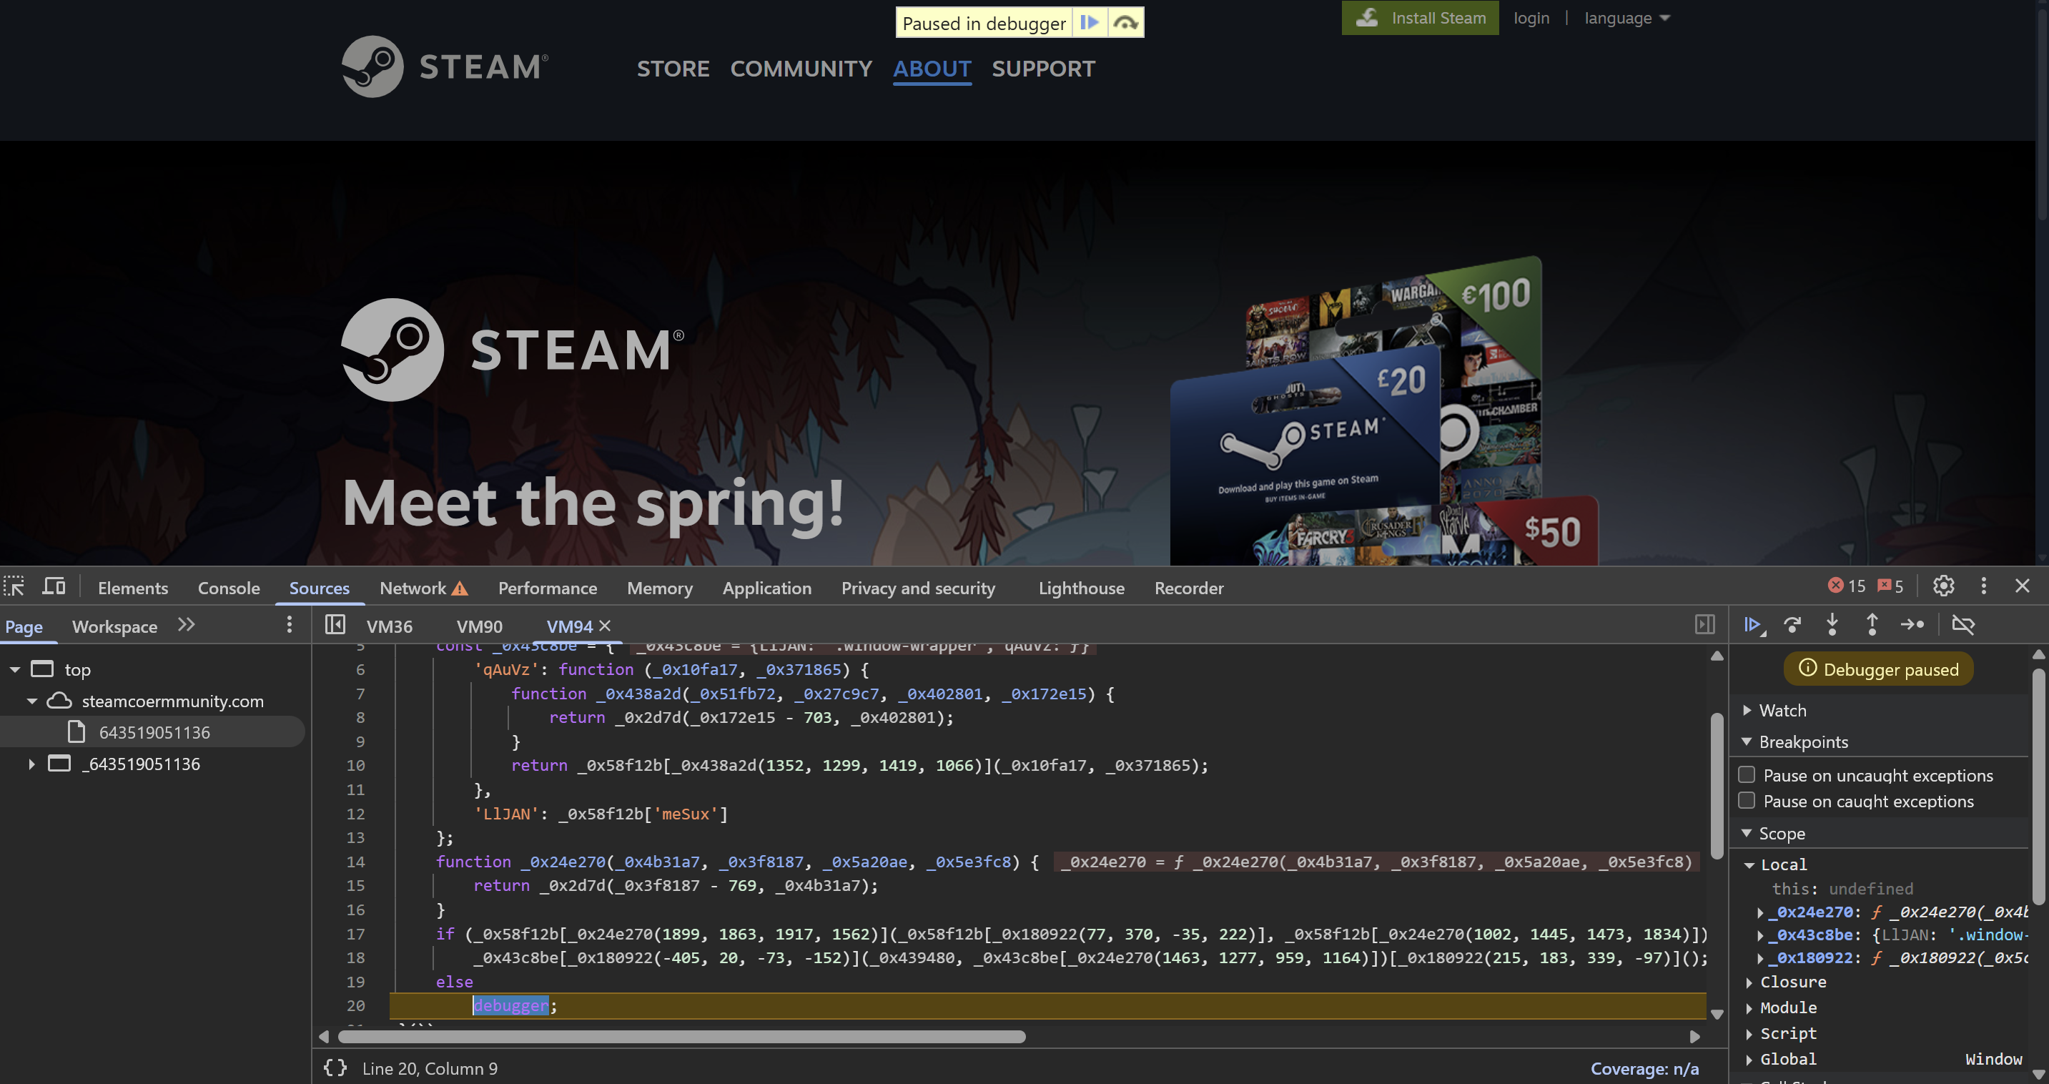Viewport: 2049px width, 1084px height.
Task: Select the inspect element picker icon
Action: point(14,587)
